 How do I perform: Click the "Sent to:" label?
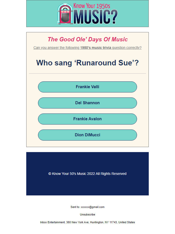coord(75,207)
